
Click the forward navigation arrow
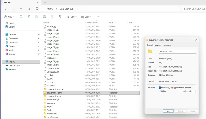13,9
